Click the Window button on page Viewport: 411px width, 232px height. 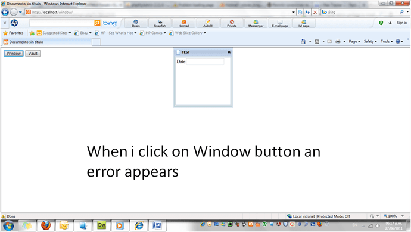click(x=14, y=54)
